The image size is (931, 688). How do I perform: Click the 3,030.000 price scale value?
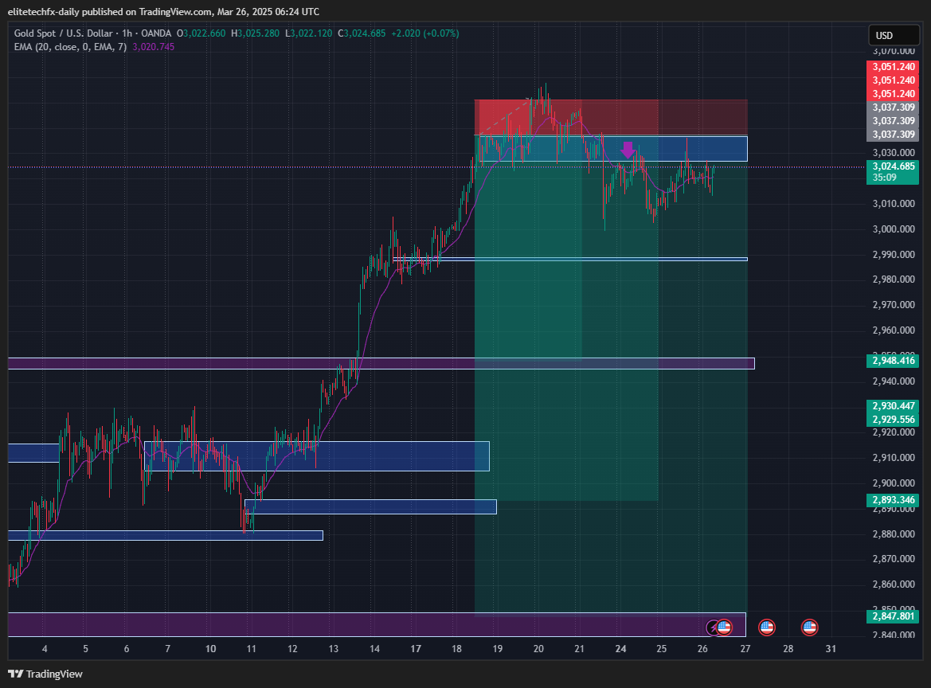[894, 153]
